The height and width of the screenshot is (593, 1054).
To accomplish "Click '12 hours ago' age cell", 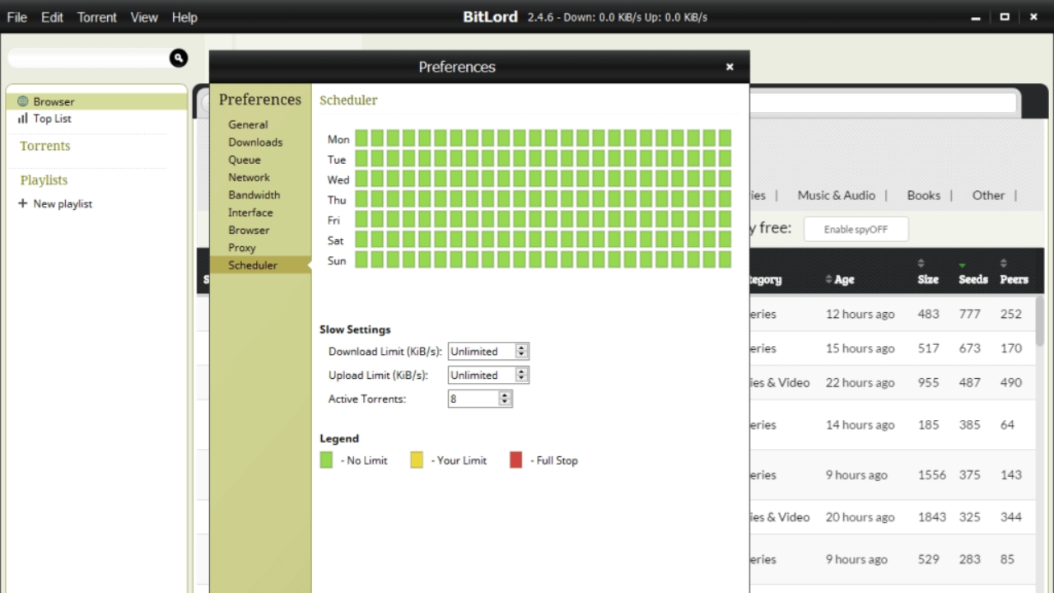I will click(860, 314).
